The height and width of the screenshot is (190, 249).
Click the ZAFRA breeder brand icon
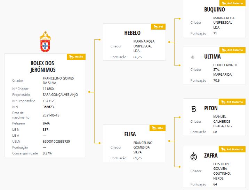(x=194, y=156)
